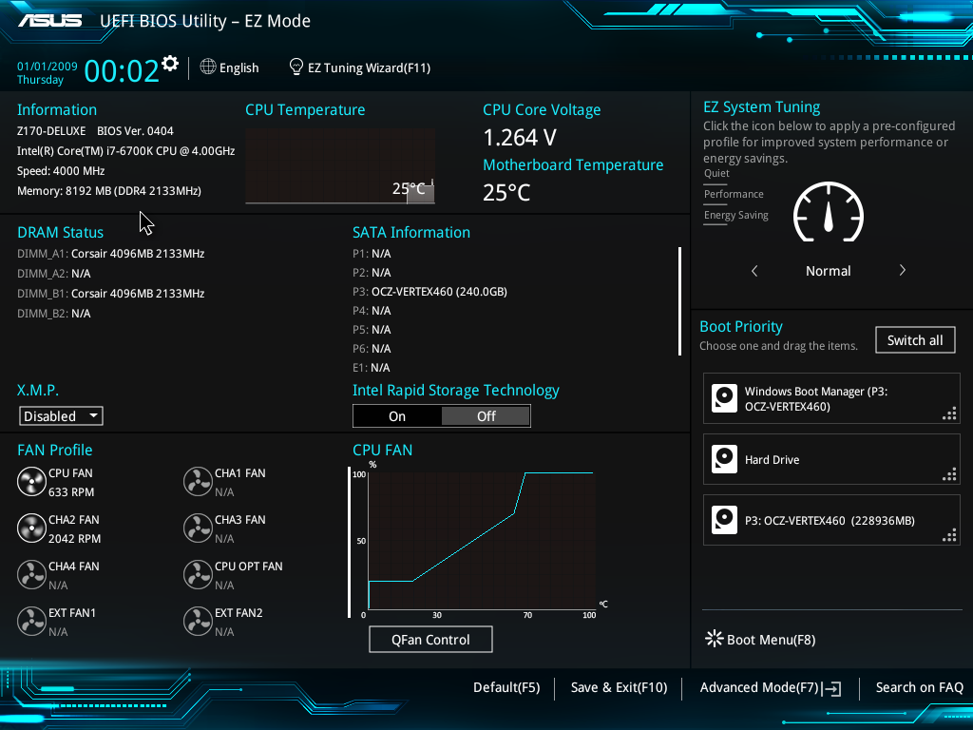The height and width of the screenshot is (730, 973).
Task: Select the CPU FAN icon
Action: [31, 482]
